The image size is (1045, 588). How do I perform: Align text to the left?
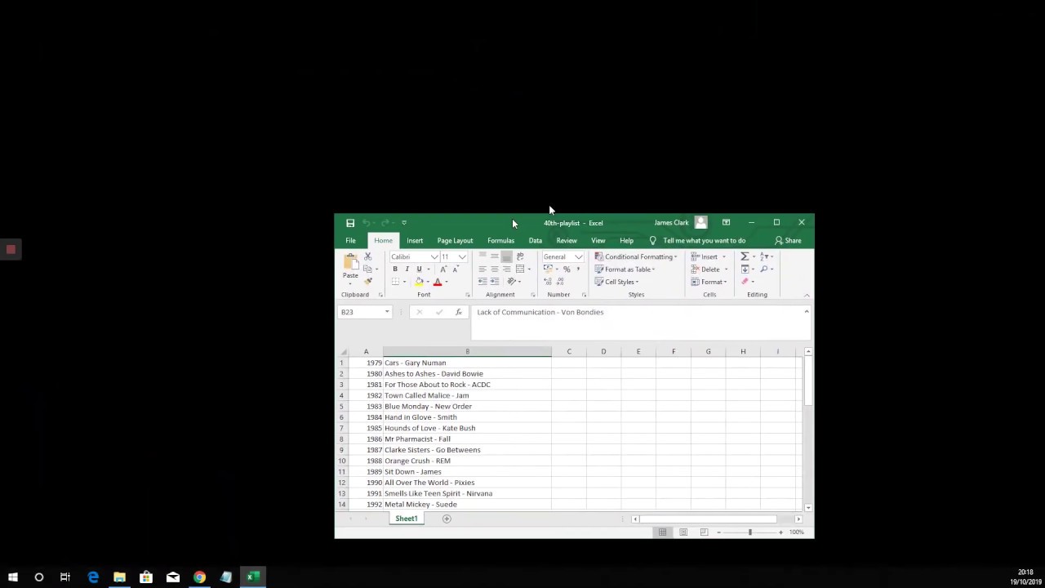(x=482, y=269)
